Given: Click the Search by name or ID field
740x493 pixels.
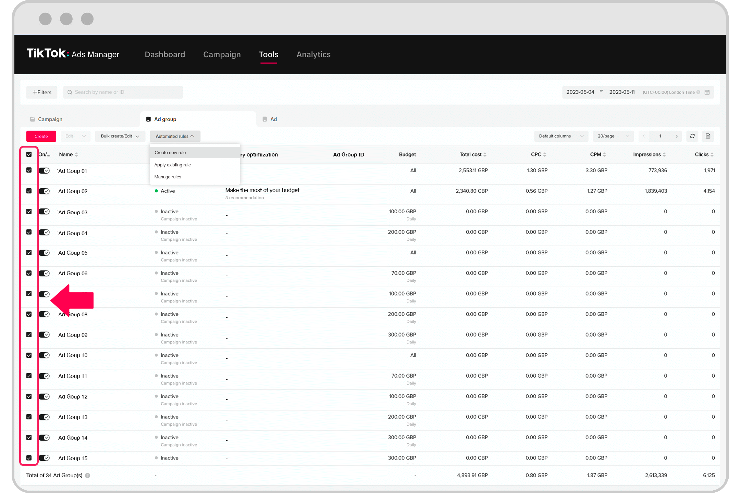Looking at the screenshot, I should 123,92.
